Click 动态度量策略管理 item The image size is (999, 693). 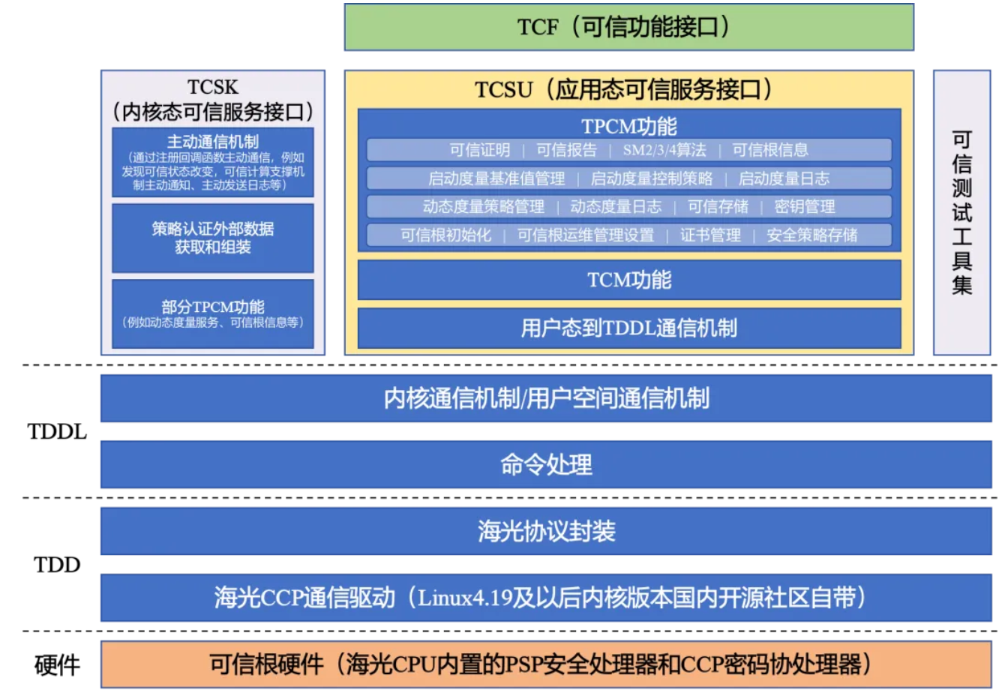(484, 207)
